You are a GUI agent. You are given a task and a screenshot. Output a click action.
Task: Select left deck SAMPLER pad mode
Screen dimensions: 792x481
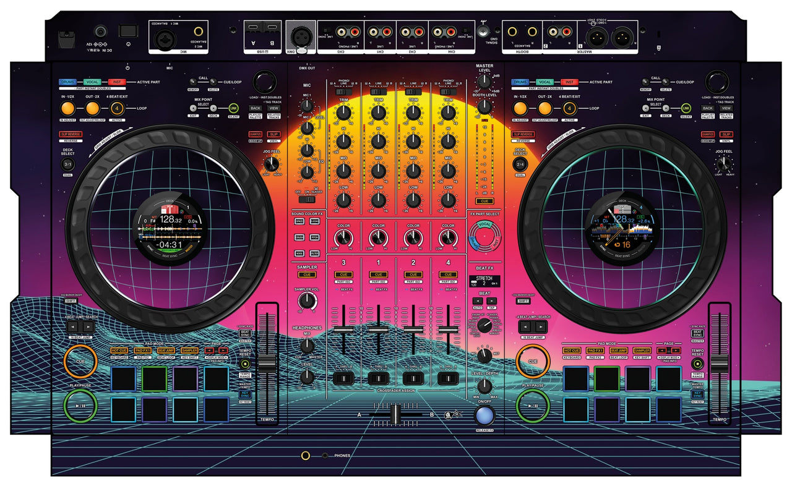pyautogui.click(x=189, y=351)
